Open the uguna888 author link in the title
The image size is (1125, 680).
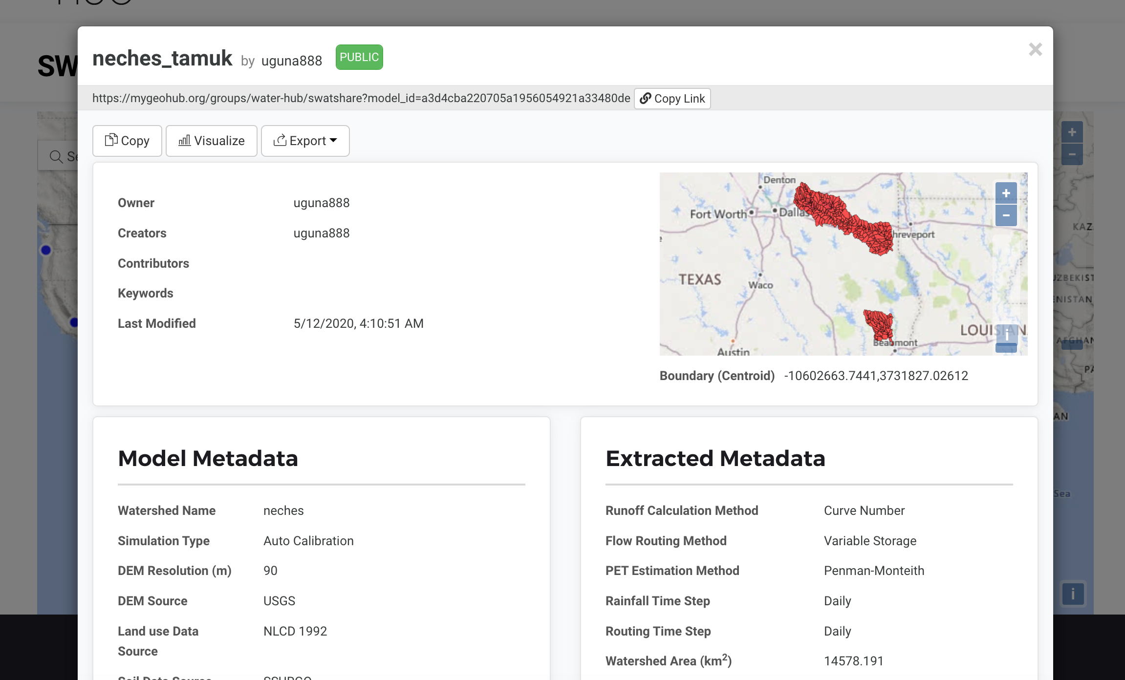(x=291, y=61)
